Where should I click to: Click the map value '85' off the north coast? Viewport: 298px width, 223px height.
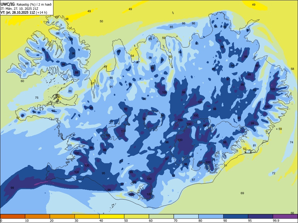tap(171, 27)
